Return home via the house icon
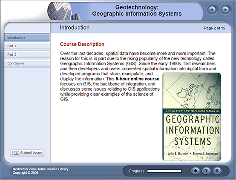 [x=196, y=171]
